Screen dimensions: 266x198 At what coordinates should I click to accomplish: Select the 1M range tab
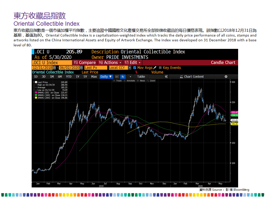(x=52, y=77)
